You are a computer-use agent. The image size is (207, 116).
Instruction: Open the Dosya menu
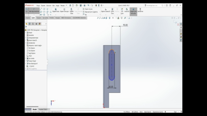pos(38,5)
